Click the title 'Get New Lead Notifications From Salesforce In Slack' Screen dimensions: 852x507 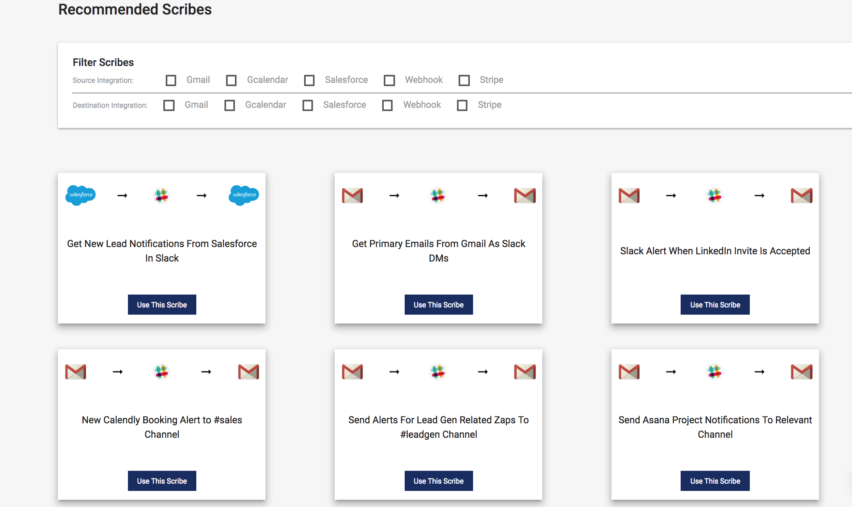162,251
